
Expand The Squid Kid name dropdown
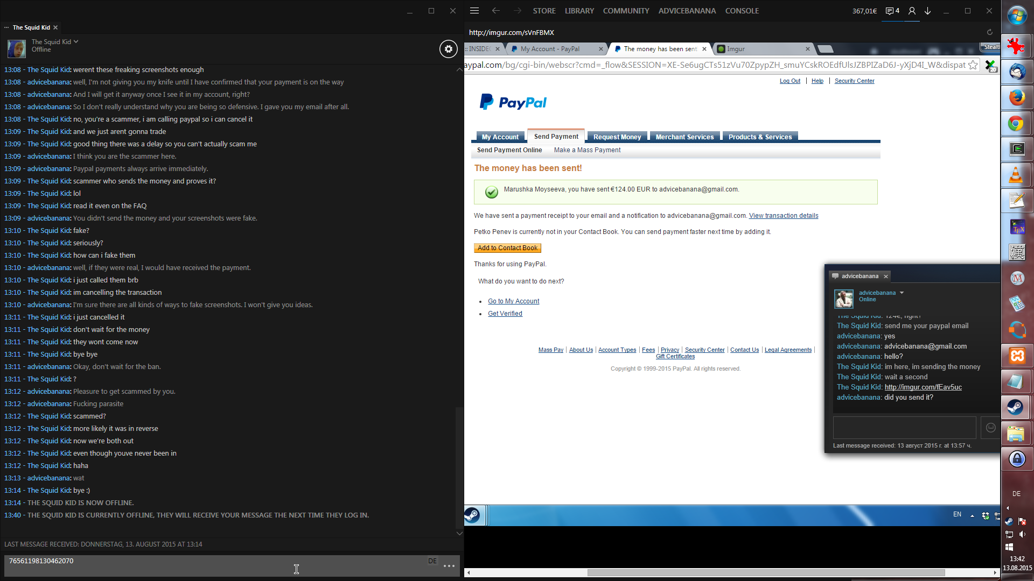pyautogui.click(x=76, y=41)
